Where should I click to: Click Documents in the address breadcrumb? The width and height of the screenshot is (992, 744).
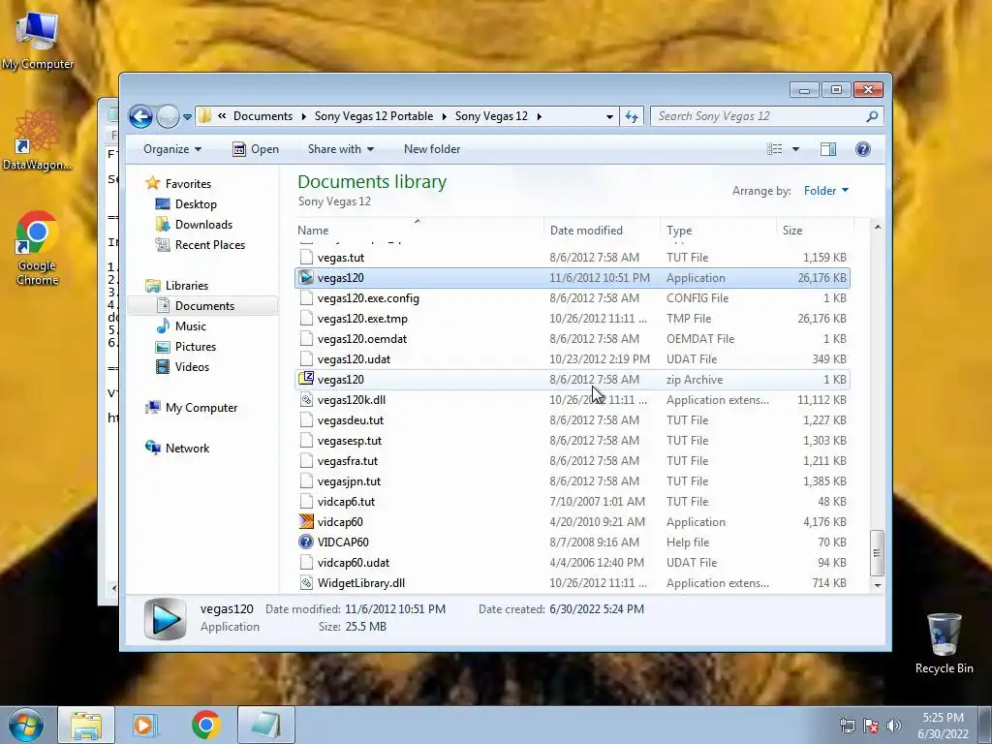[263, 116]
